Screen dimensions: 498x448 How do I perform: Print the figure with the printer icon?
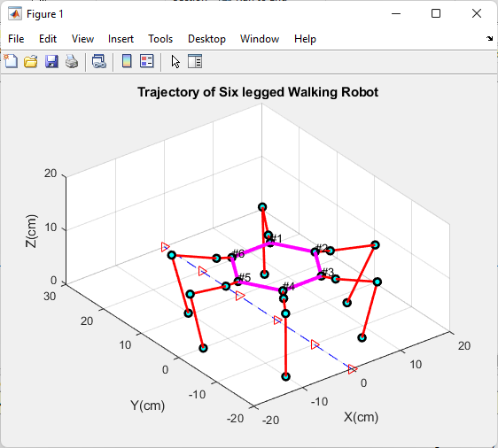72,61
